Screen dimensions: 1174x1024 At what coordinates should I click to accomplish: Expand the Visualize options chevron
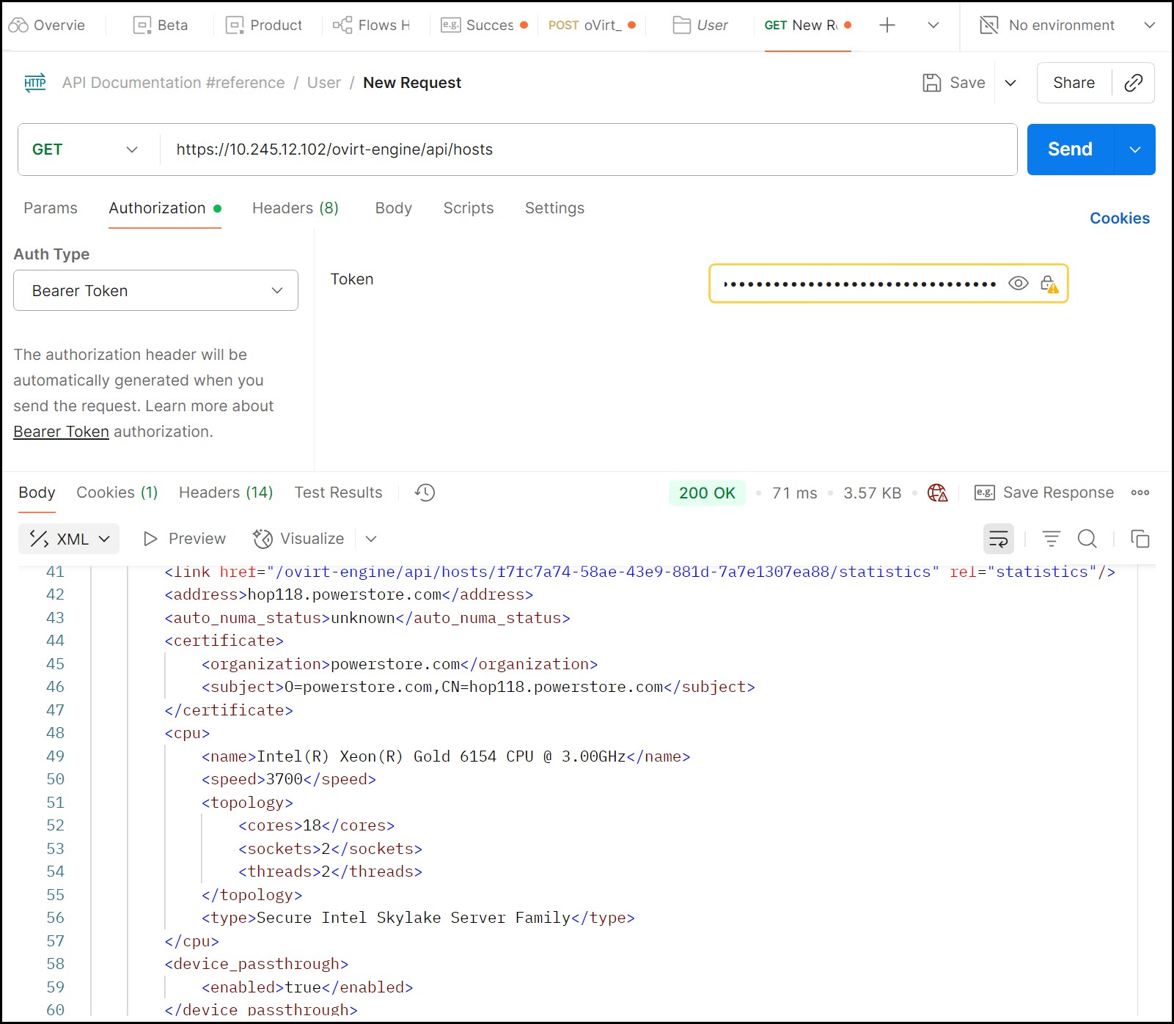click(371, 539)
